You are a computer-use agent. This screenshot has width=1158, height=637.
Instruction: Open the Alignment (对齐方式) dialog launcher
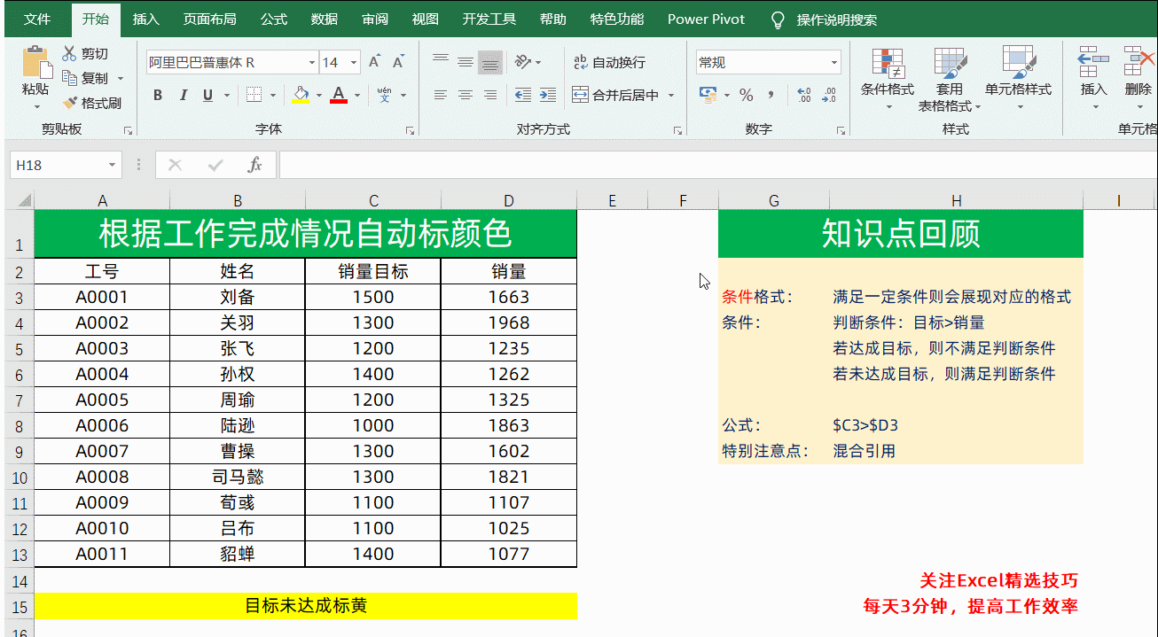(677, 130)
